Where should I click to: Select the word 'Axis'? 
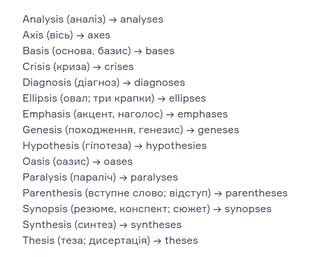(x=33, y=35)
